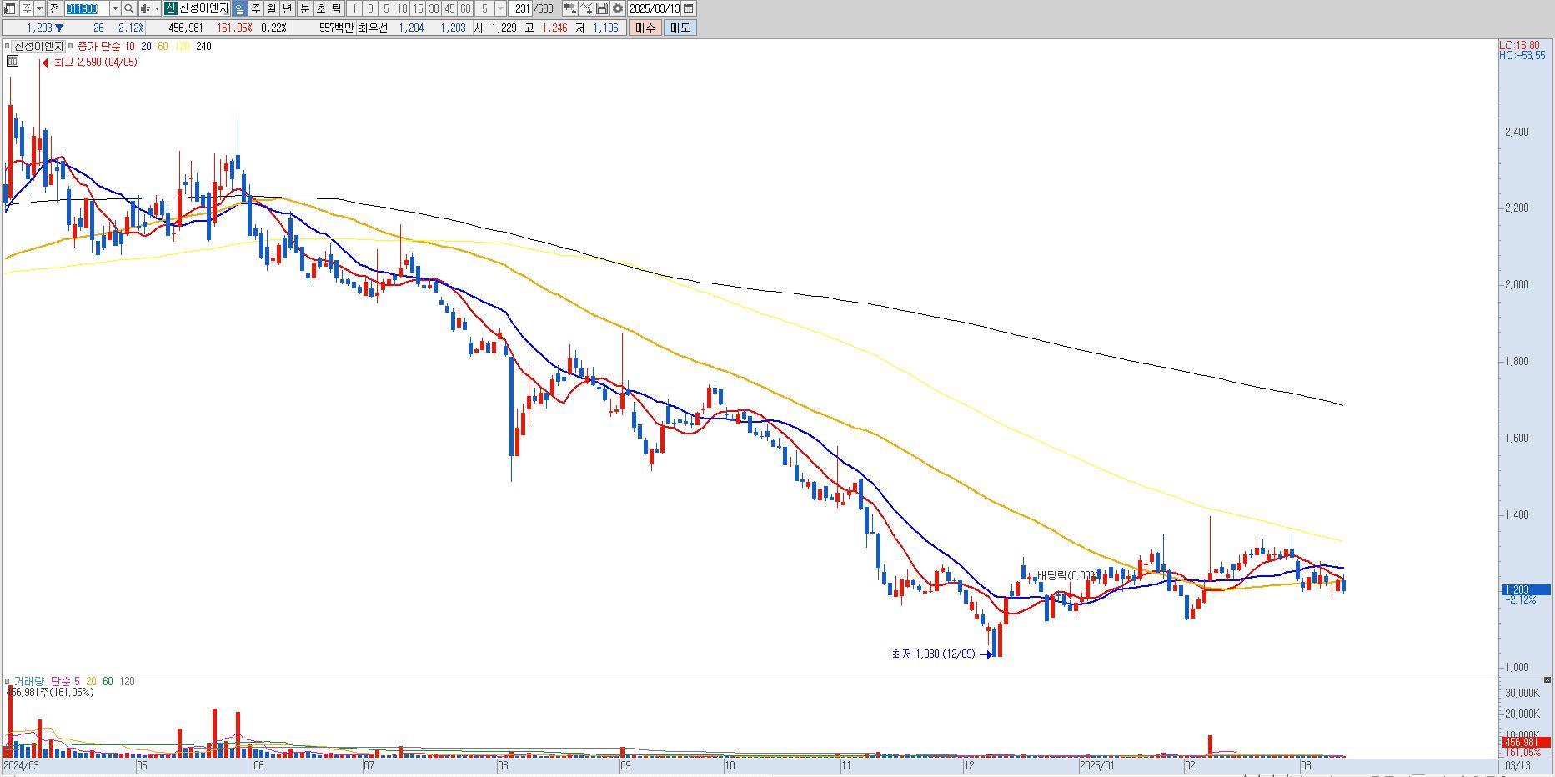Click the candle count field showing 231

pyautogui.click(x=521, y=8)
